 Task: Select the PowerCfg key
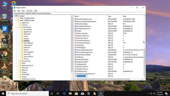click(x=27, y=54)
